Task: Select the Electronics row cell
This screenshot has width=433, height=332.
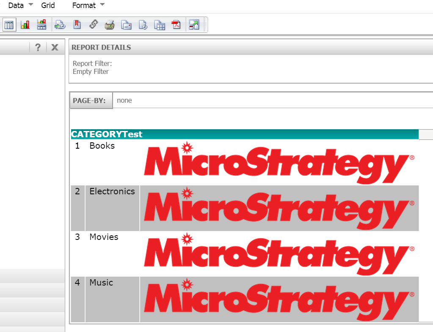Action: click(x=112, y=191)
